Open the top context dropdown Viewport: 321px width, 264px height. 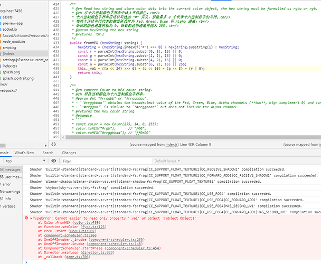pos(25,161)
